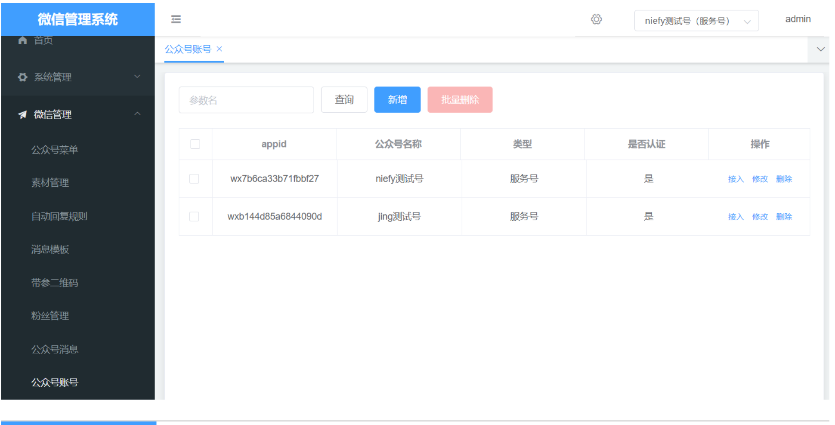This screenshot has height=425, width=835.
Task: Open settings gear icon in header
Action: 596,19
